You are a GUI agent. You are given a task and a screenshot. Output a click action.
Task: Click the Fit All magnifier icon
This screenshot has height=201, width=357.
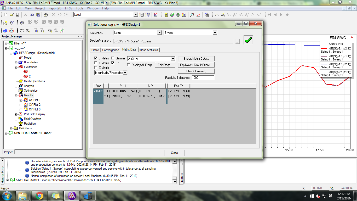50,31
